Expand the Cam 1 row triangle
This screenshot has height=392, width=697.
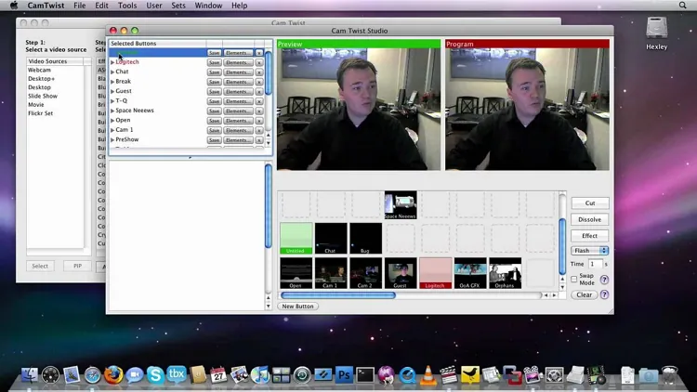click(x=112, y=130)
